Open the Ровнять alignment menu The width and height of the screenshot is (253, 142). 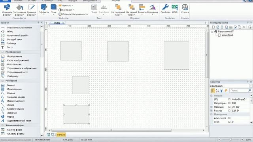(142, 9)
